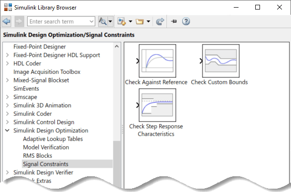Open the search term history dropdown

pyautogui.click(x=91, y=21)
